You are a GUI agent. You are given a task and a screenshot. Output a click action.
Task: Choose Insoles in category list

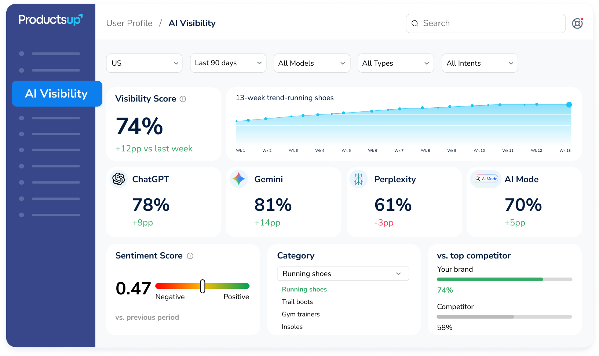point(292,327)
